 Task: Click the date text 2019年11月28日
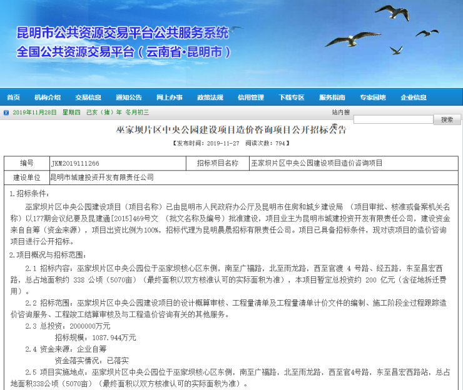click(34, 112)
